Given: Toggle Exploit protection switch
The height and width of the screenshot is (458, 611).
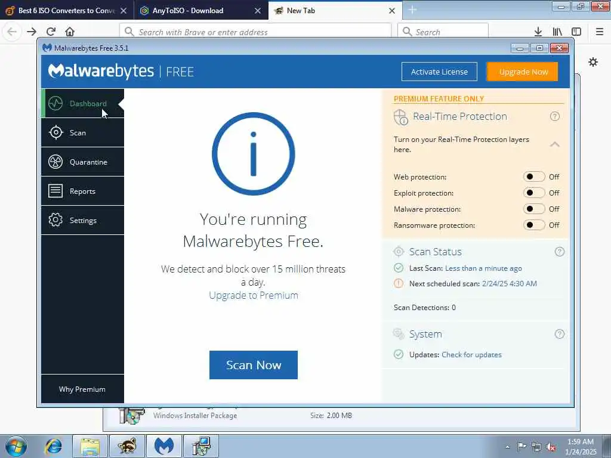Looking at the screenshot, I should coord(534,193).
